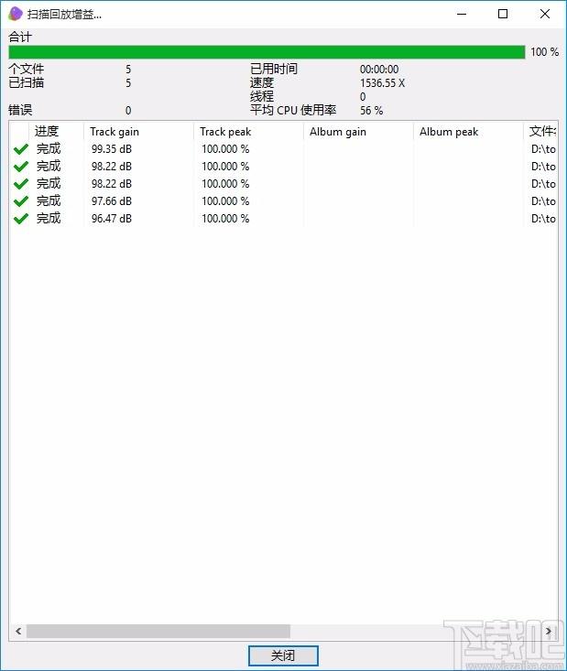Image resolution: width=567 pixels, height=671 pixels.
Task: Click the app icon in the title bar
Action: click(15, 14)
